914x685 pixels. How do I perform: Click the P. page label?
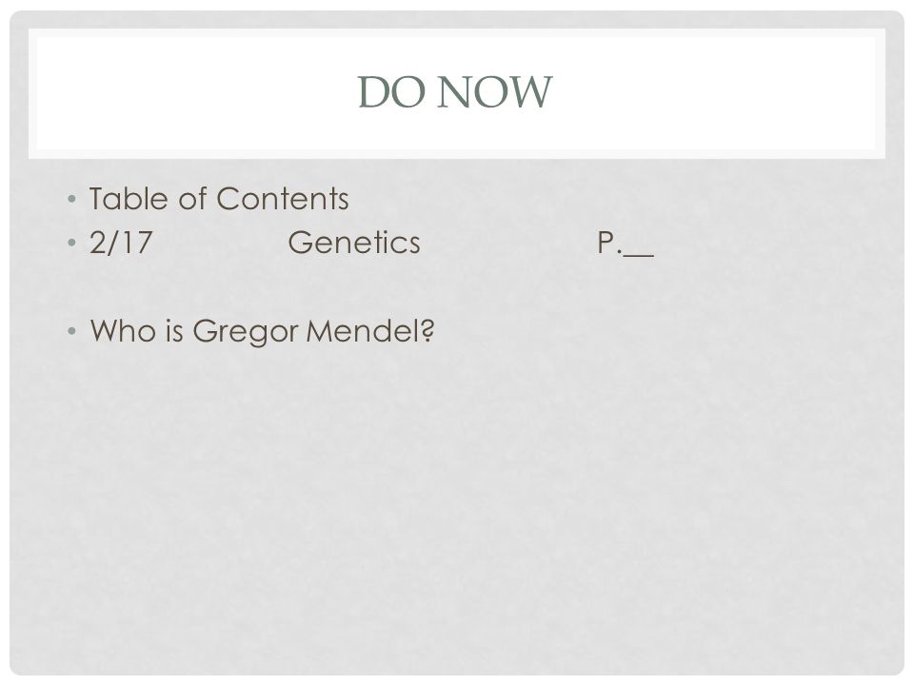[609, 243]
